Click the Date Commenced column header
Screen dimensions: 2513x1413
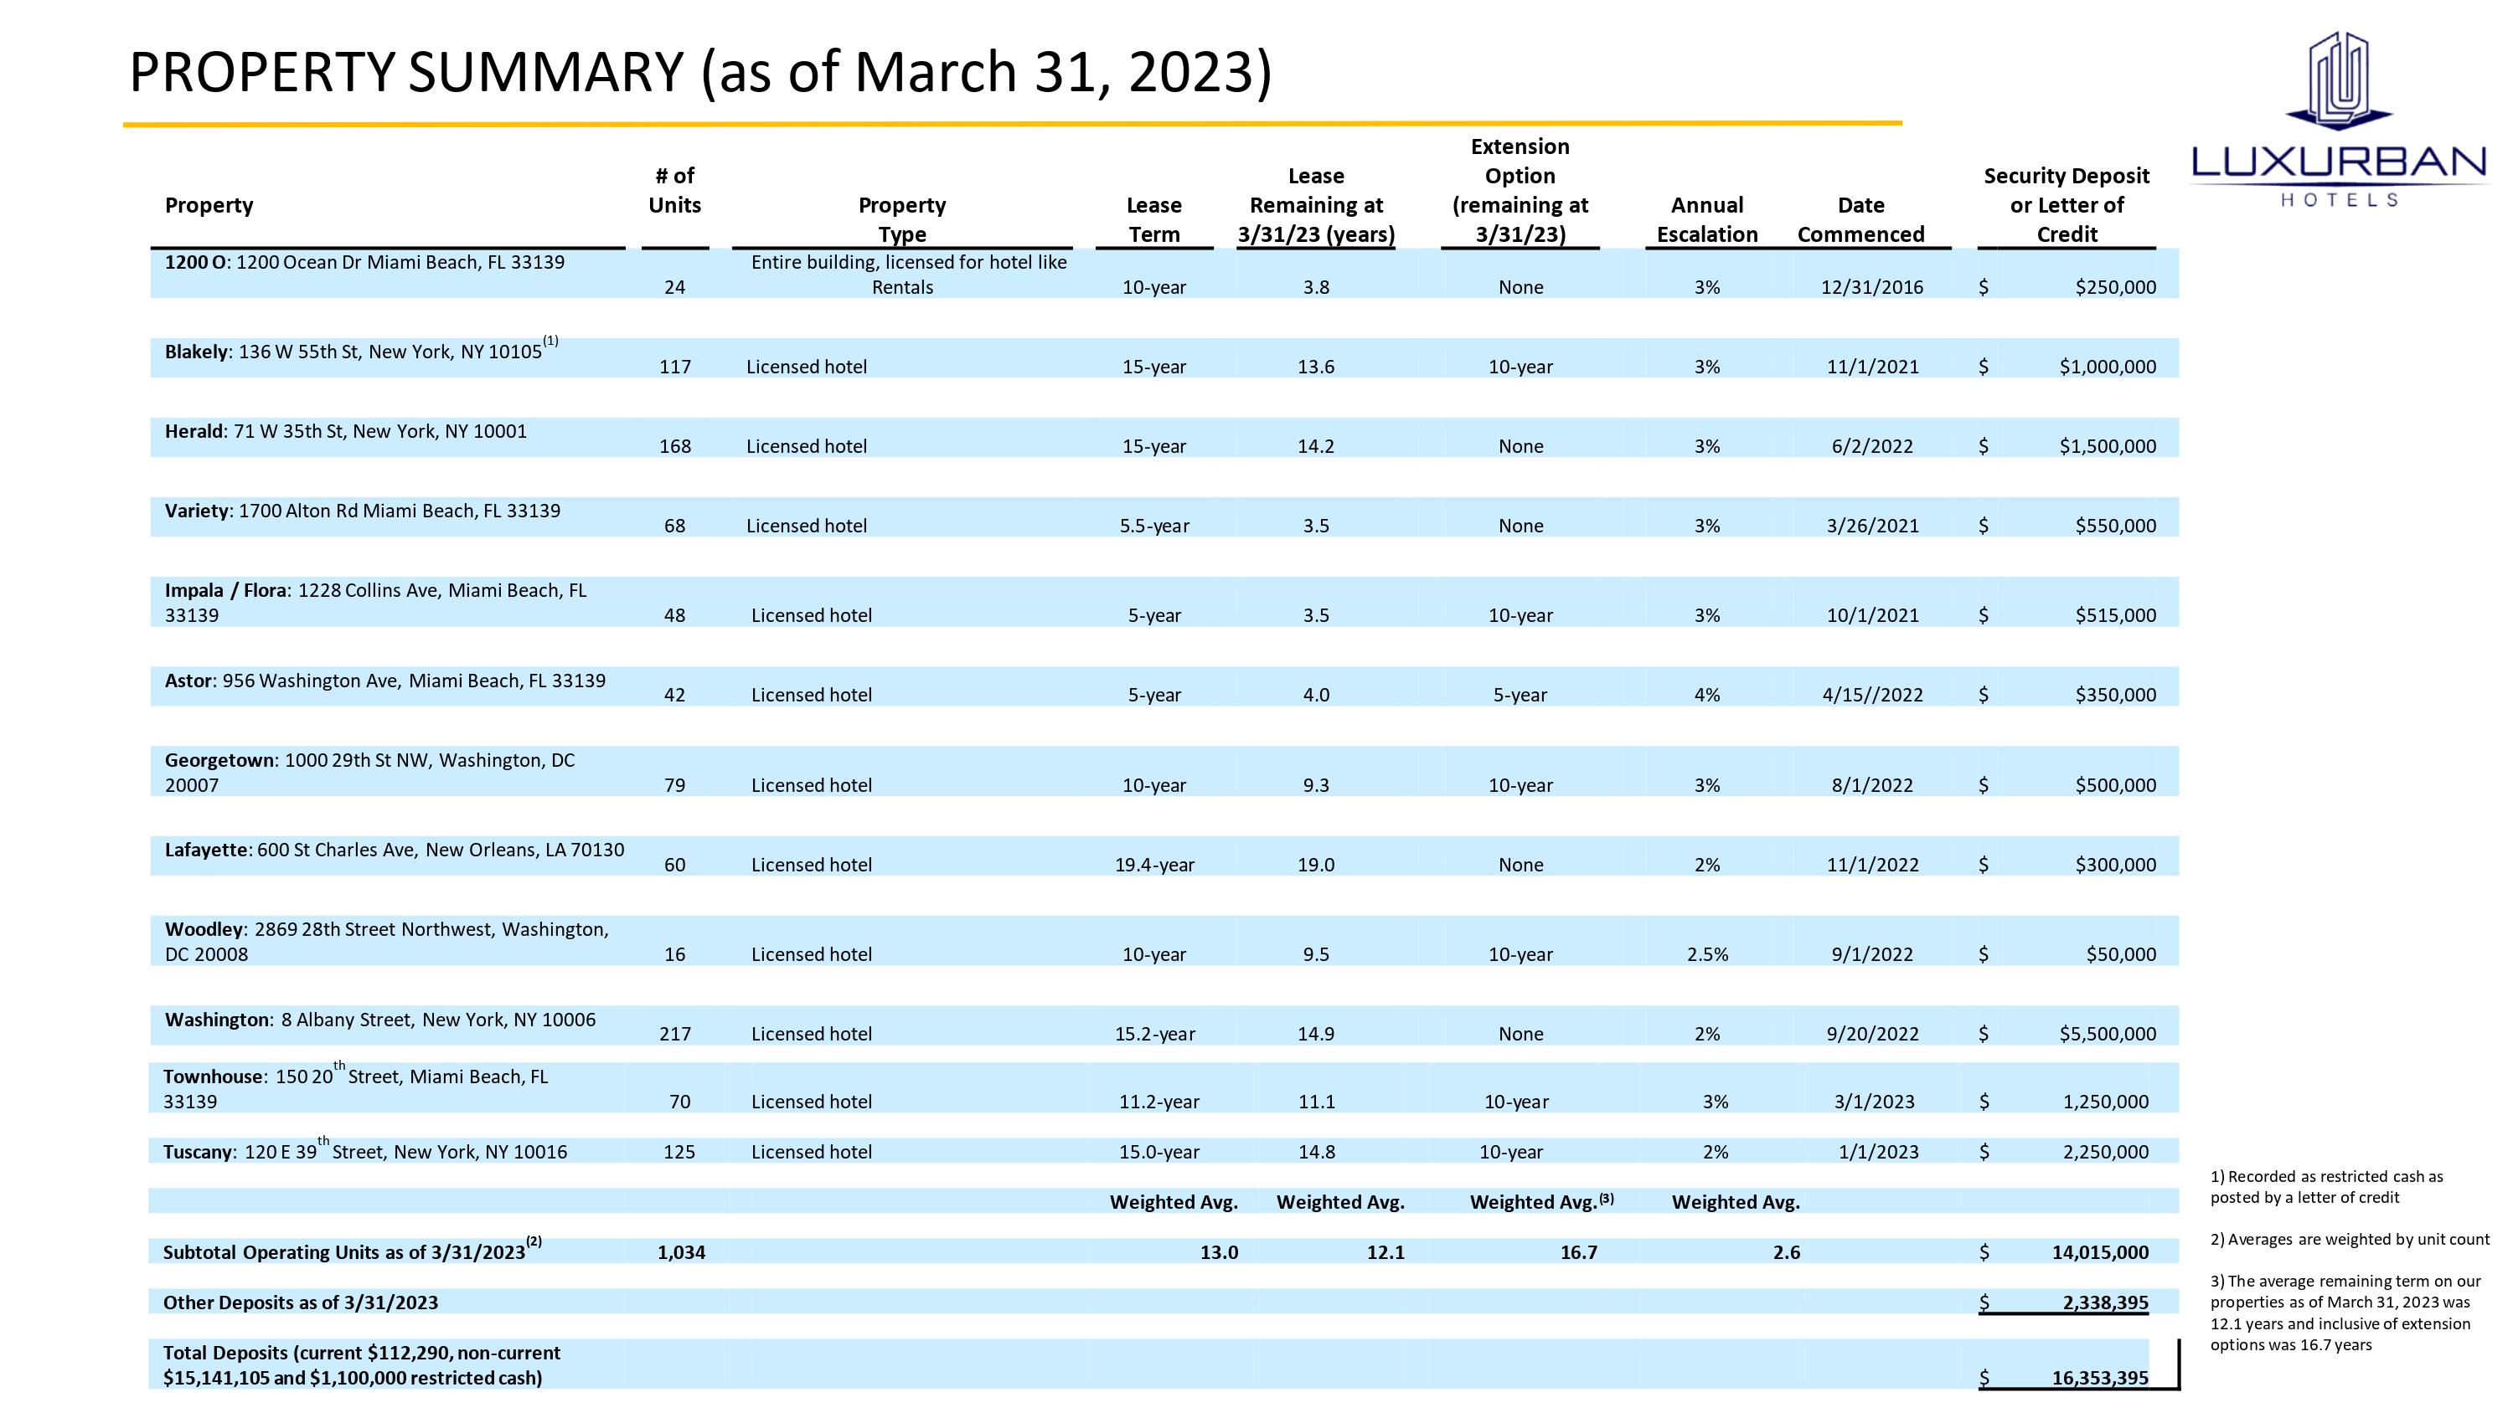(1860, 219)
